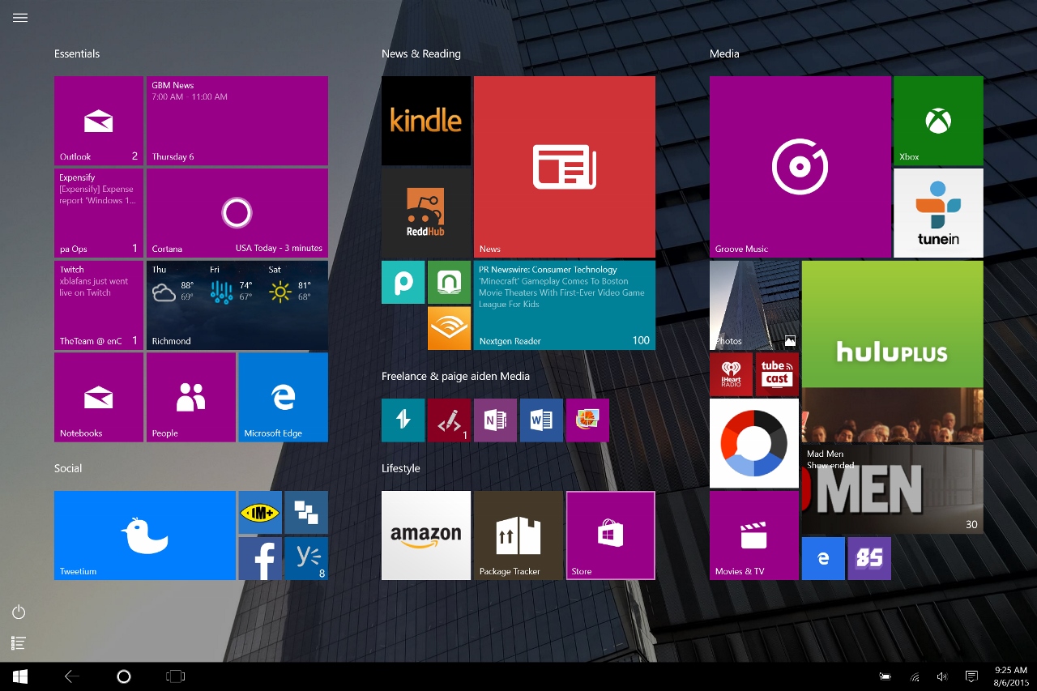
Task: Open the Tweetium tile
Action: click(x=145, y=535)
